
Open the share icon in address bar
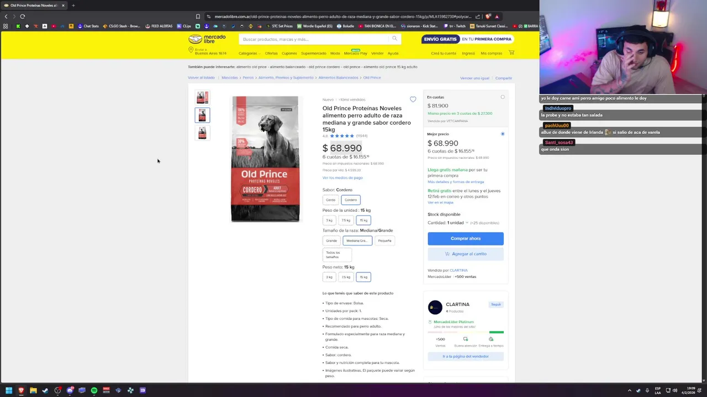(x=478, y=17)
